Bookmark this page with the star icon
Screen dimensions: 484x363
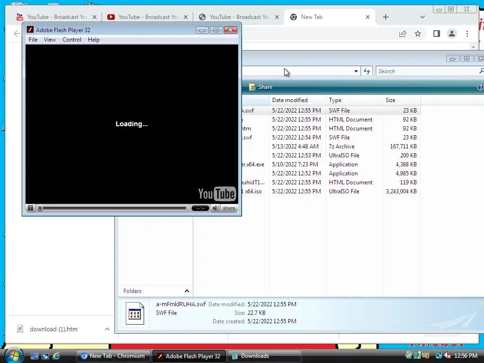[x=418, y=34]
